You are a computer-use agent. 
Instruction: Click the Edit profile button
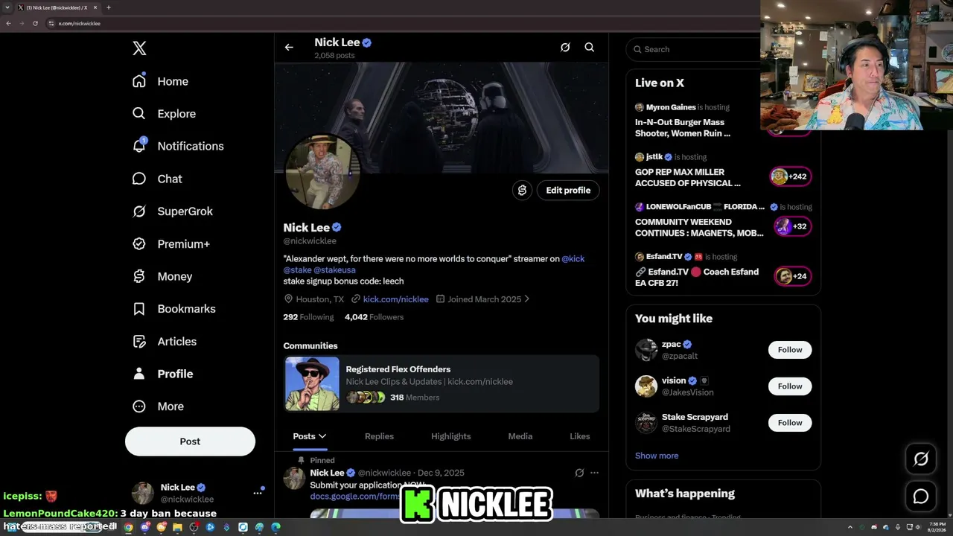pyautogui.click(x=568, y=191)
